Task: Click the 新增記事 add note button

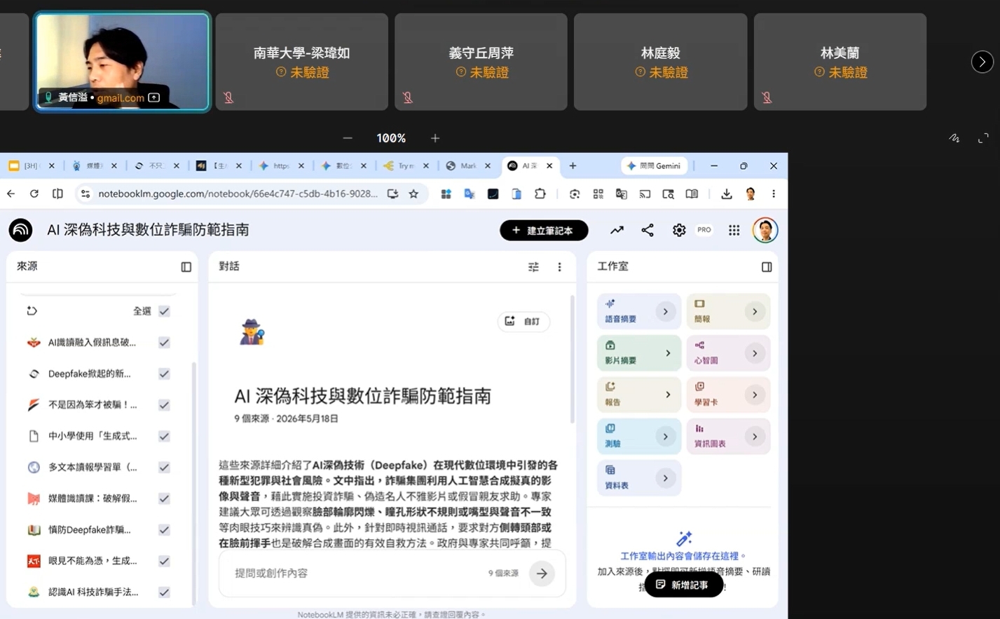Action: click(x=683, y=585)
